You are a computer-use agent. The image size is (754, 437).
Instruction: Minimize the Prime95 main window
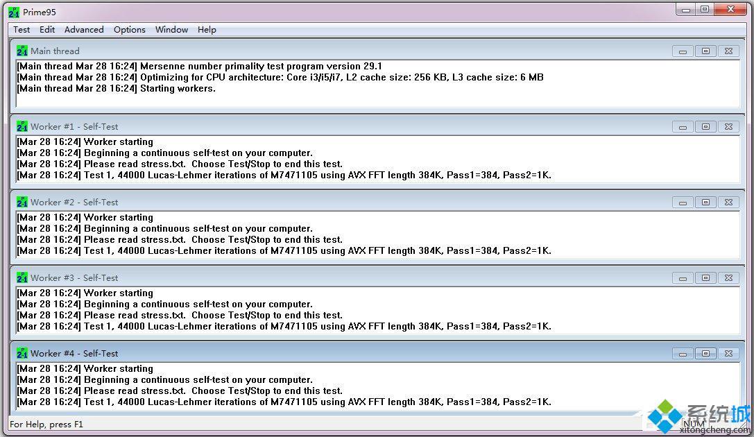pos(686,9)
